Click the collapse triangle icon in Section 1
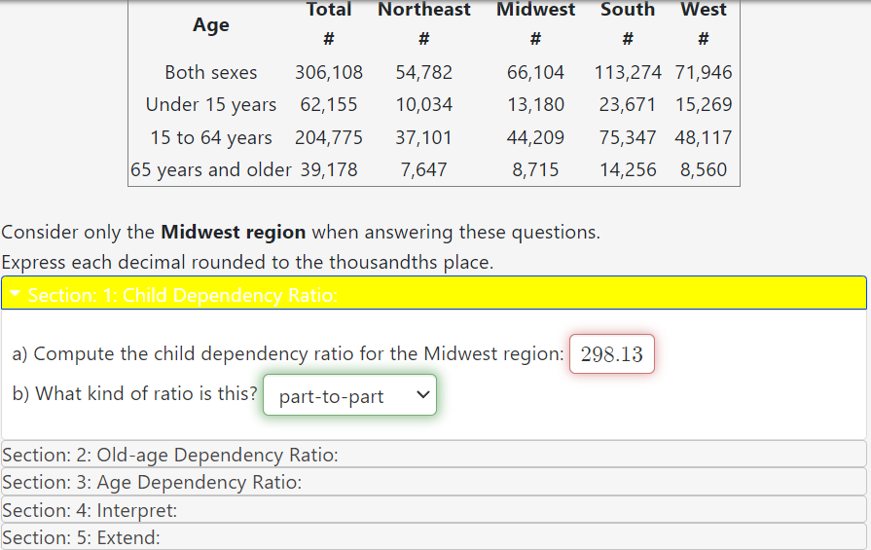The height and width of the screenshot is (550, 871). tap(15, 293)
